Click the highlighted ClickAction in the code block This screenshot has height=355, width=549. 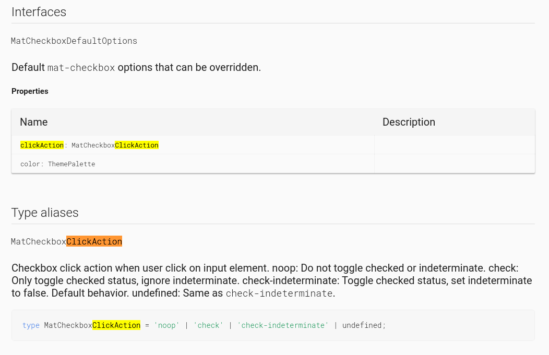[x=116, y=325]
